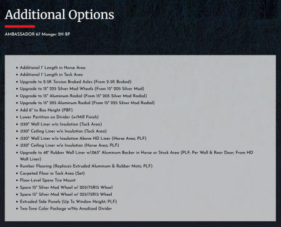Click Additional 1' Length in Tack Area
281x227 pixels.
[x=51, y=74]
